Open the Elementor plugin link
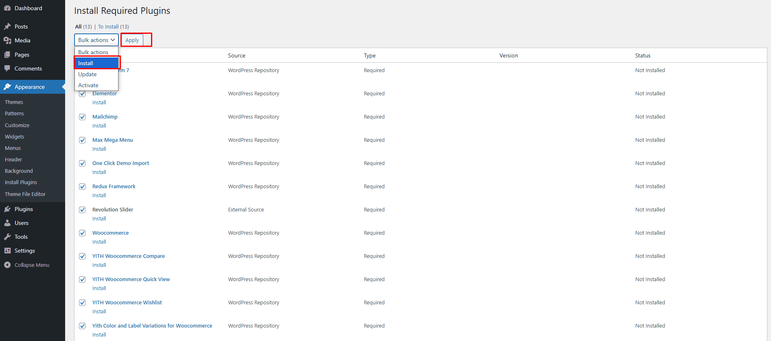 [x=105, y=93]
